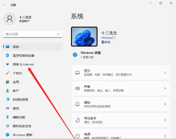Click the search magnifier icon
Viewport: 176px width, 139px height.
pyautogui.click(x=58, y=34)
